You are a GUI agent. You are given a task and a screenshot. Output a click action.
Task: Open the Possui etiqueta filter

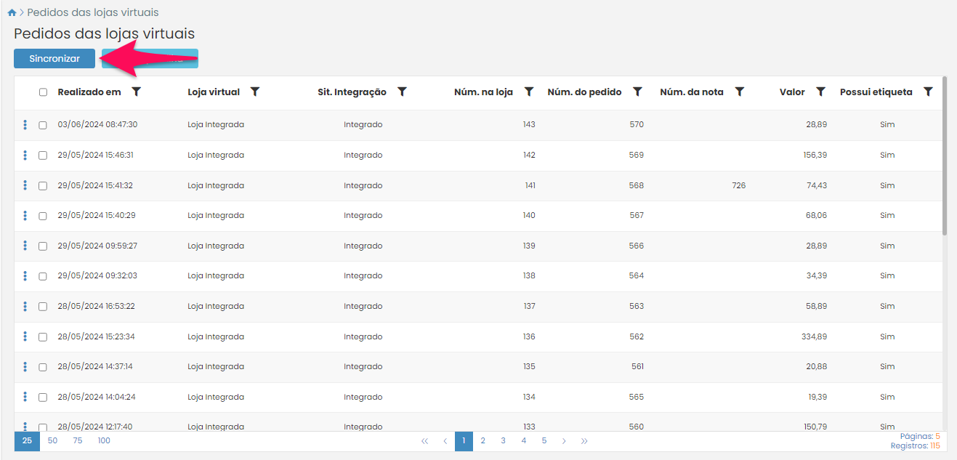(927, 92)
